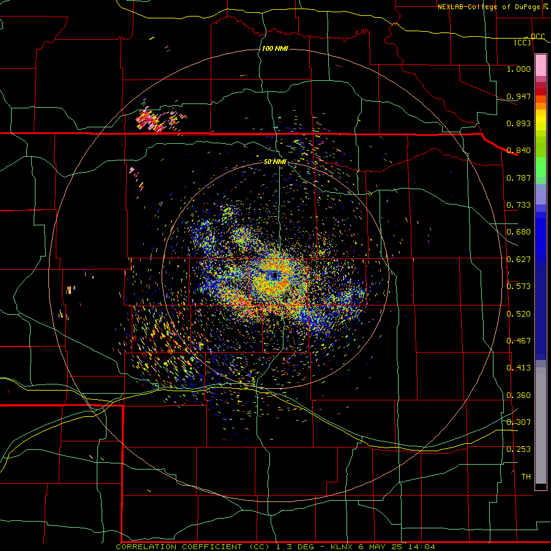Click the bright green segment of the color bar
Image resolution: width=551 pixels, height=551 pixels.
click(541, 167)
